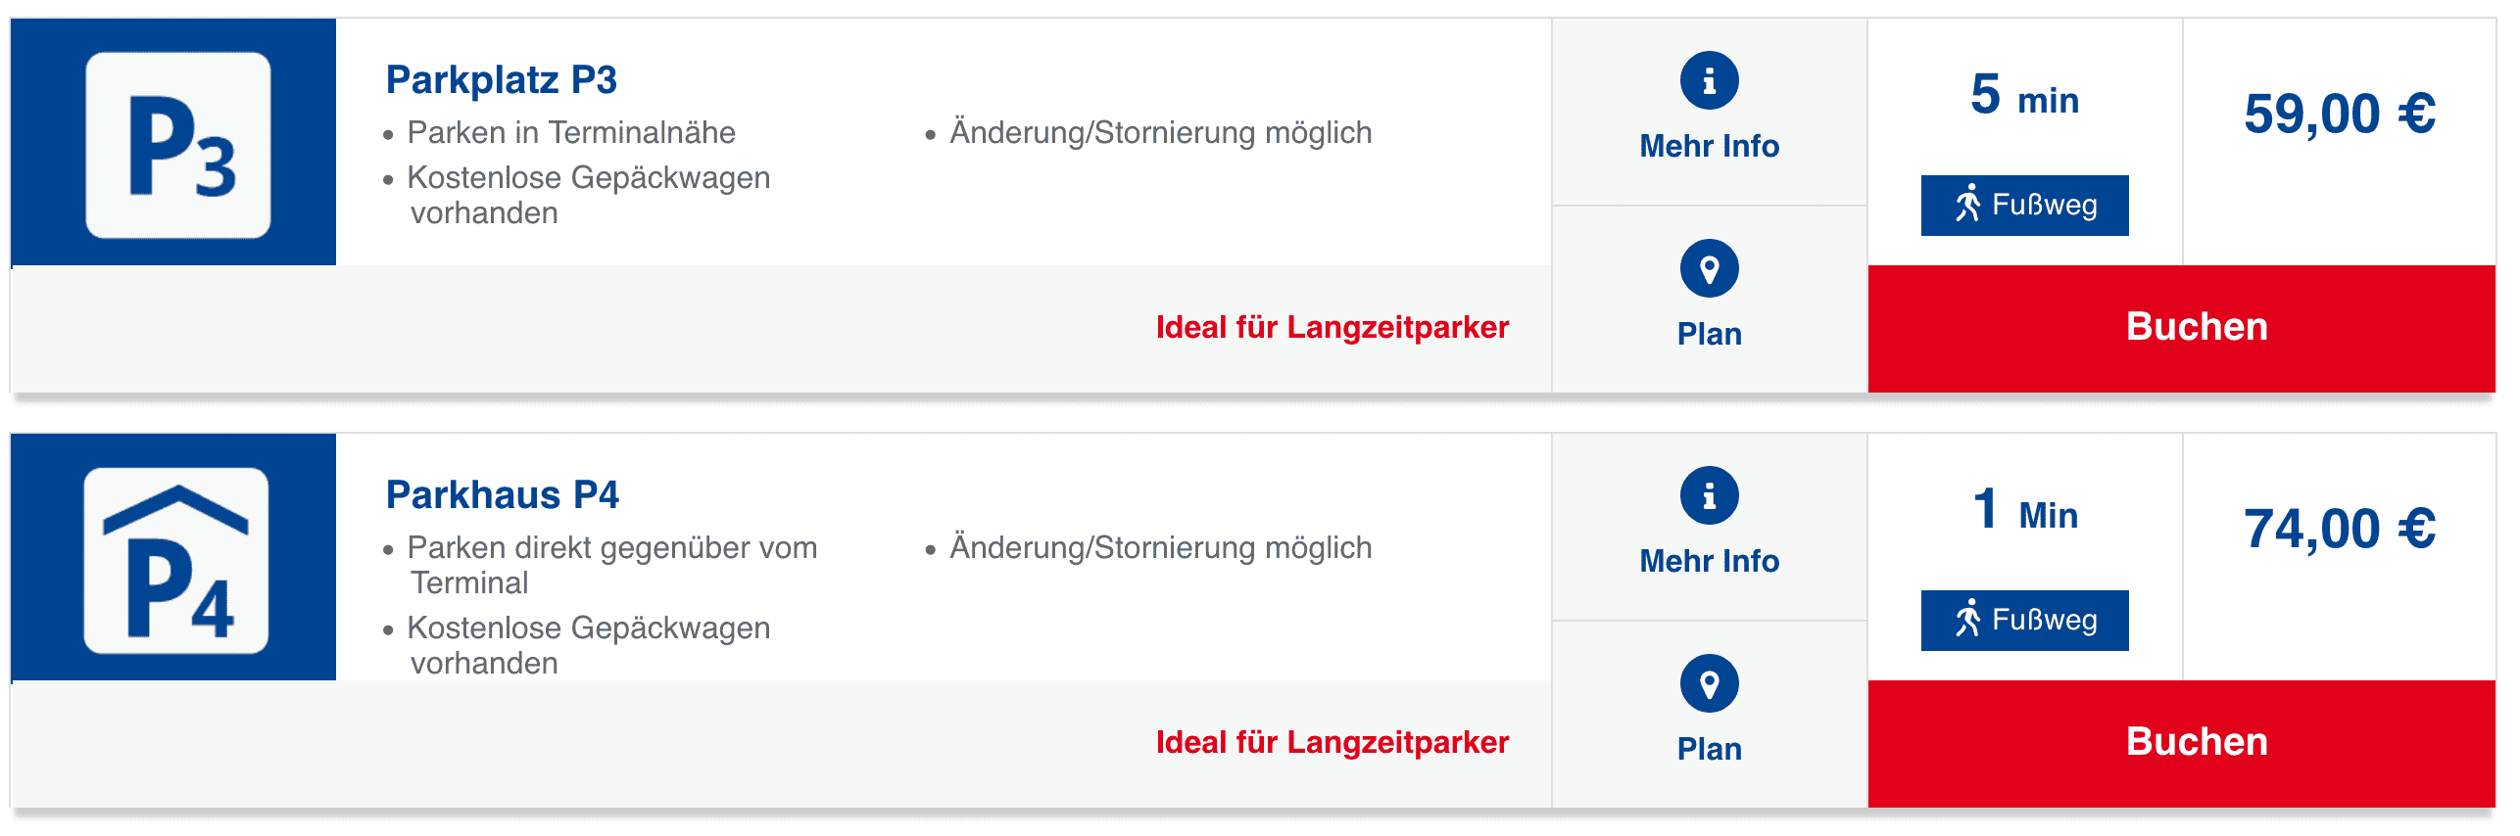Click the info icon for Parkhaus P4
2520x836 pixels.
1709,495
